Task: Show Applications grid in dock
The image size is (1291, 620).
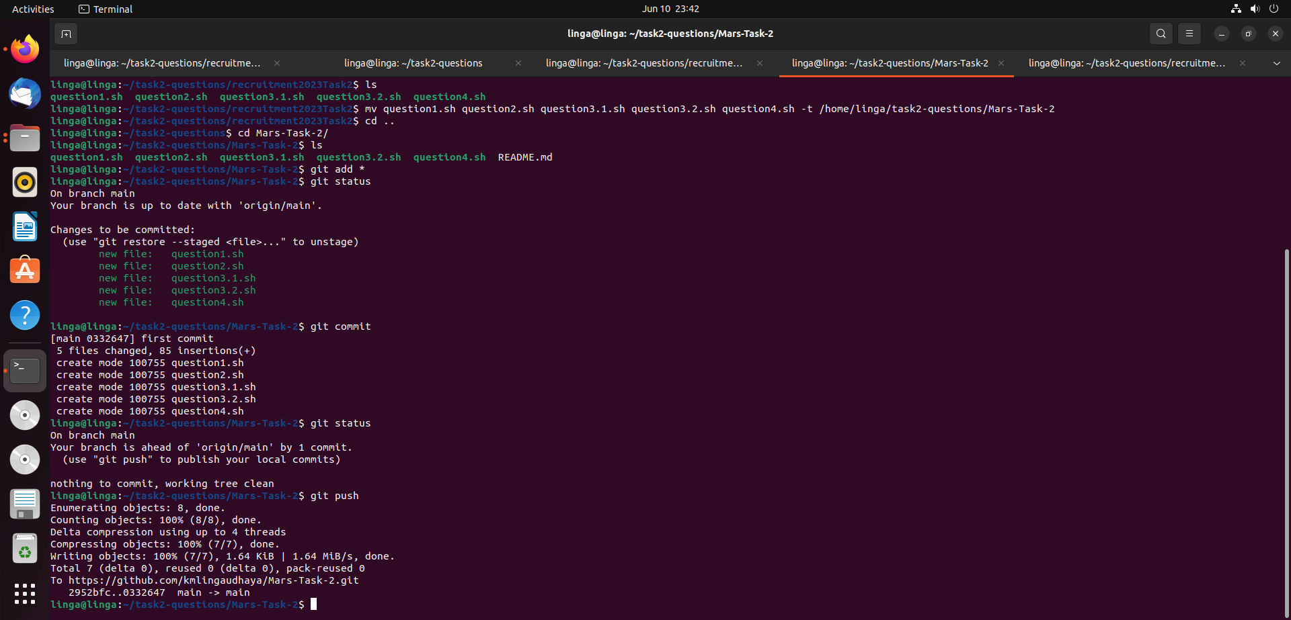Action: [25, 594]
